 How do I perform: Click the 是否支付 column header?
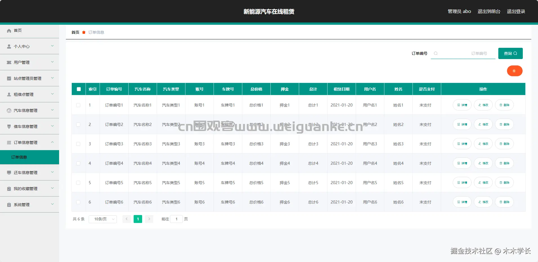click(427, 89)
